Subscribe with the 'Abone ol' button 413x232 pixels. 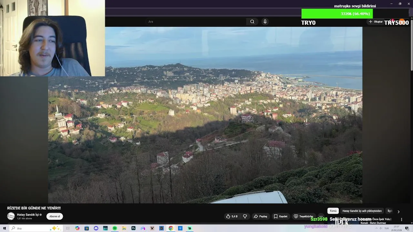(x=55, y=217)
